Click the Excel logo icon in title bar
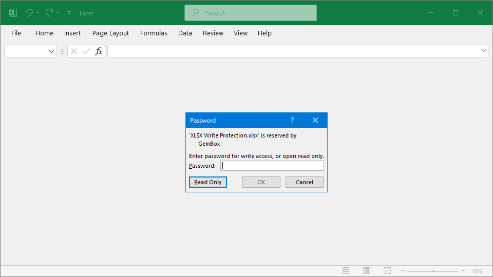This screenshot has height=277, width=493. point(13,13)
